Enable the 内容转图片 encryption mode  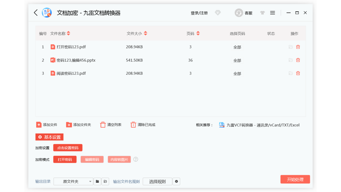(119, 159)
